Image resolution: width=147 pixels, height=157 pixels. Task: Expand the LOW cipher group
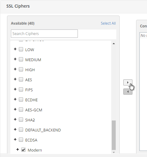tap(15, 49)
